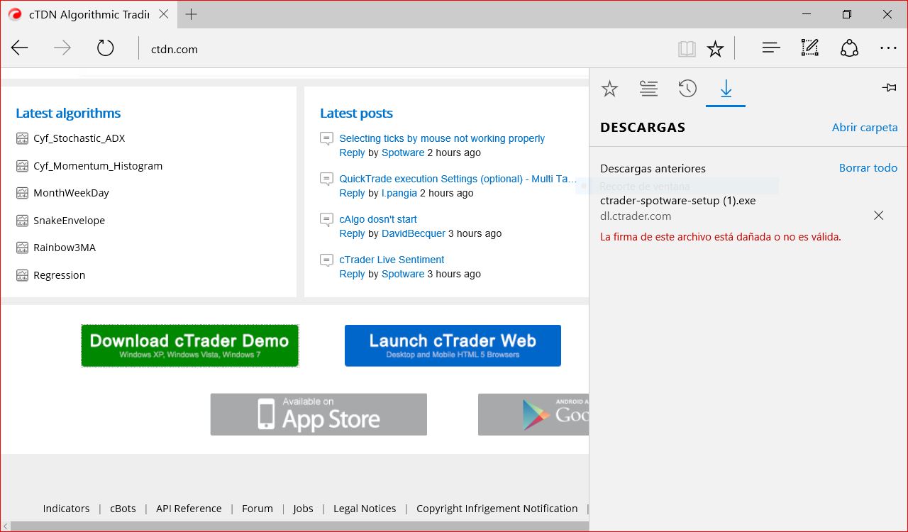
Task: Open the Share icon in toolbar
Action: click(x=849, y=48)
